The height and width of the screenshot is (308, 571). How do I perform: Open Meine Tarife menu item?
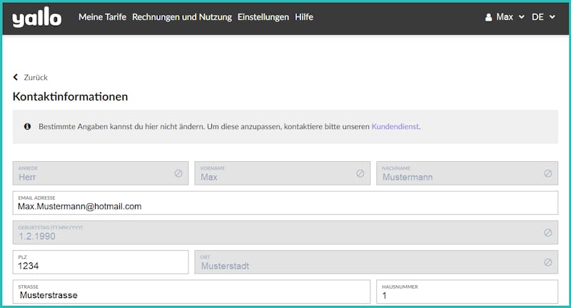tap(102, 17)
